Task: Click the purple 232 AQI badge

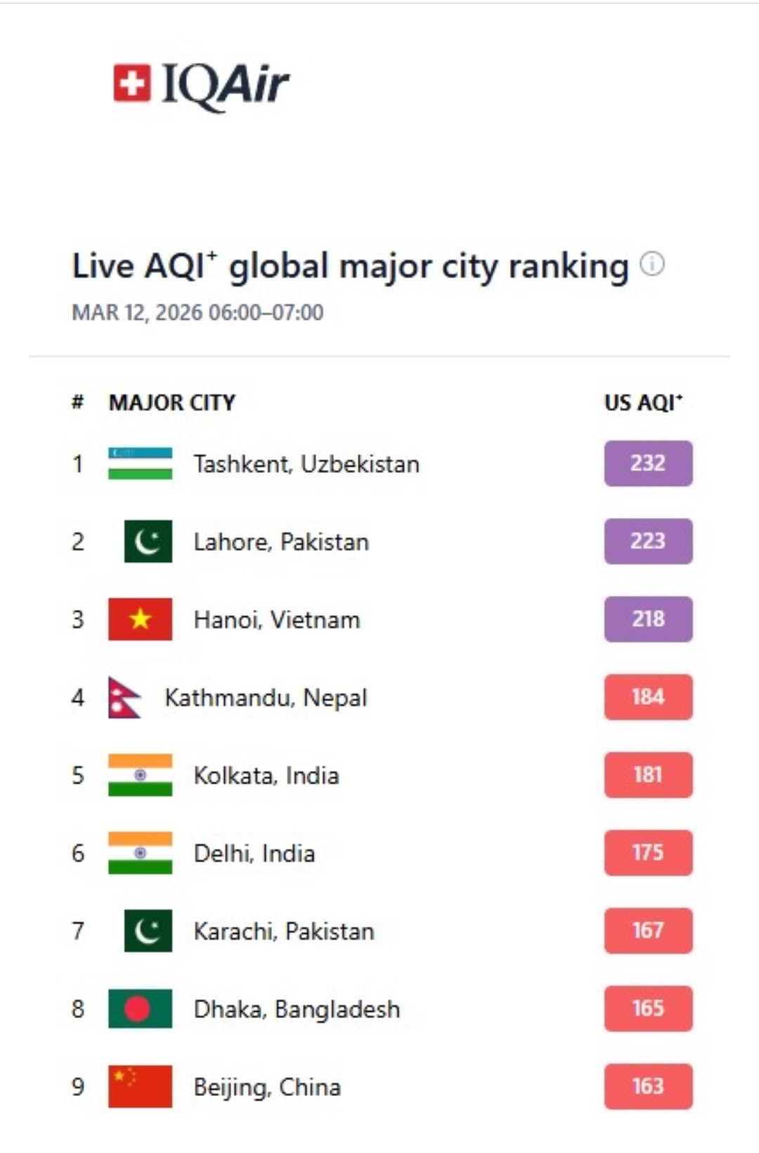Action: tap(648, 463)
